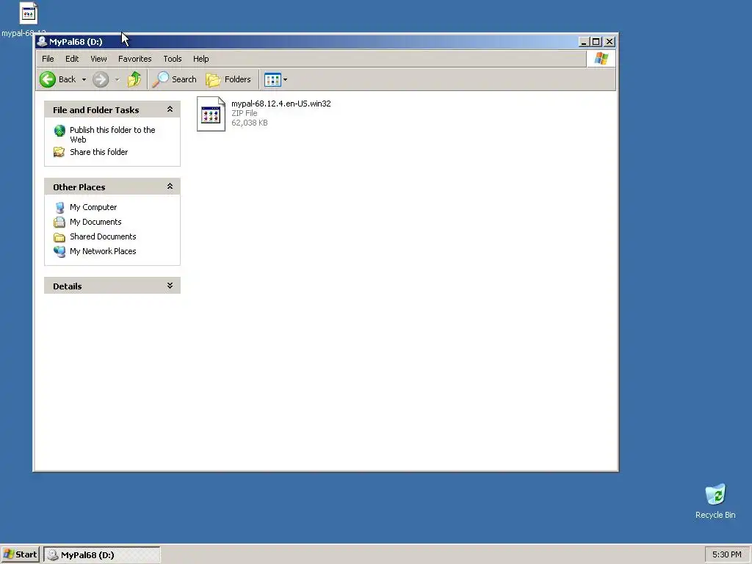Screen dimensions: 752x564
Task: Click the Shared Documents folder icon
Action: tap(59, 237)
